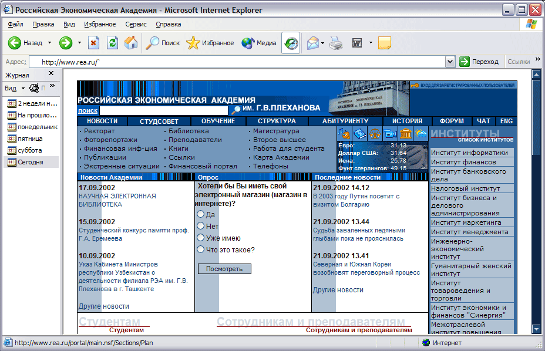Refresh the page using the green arrows icon
Image resolution: width=545 pixels, height=351 pixels.
coord(112,43)
